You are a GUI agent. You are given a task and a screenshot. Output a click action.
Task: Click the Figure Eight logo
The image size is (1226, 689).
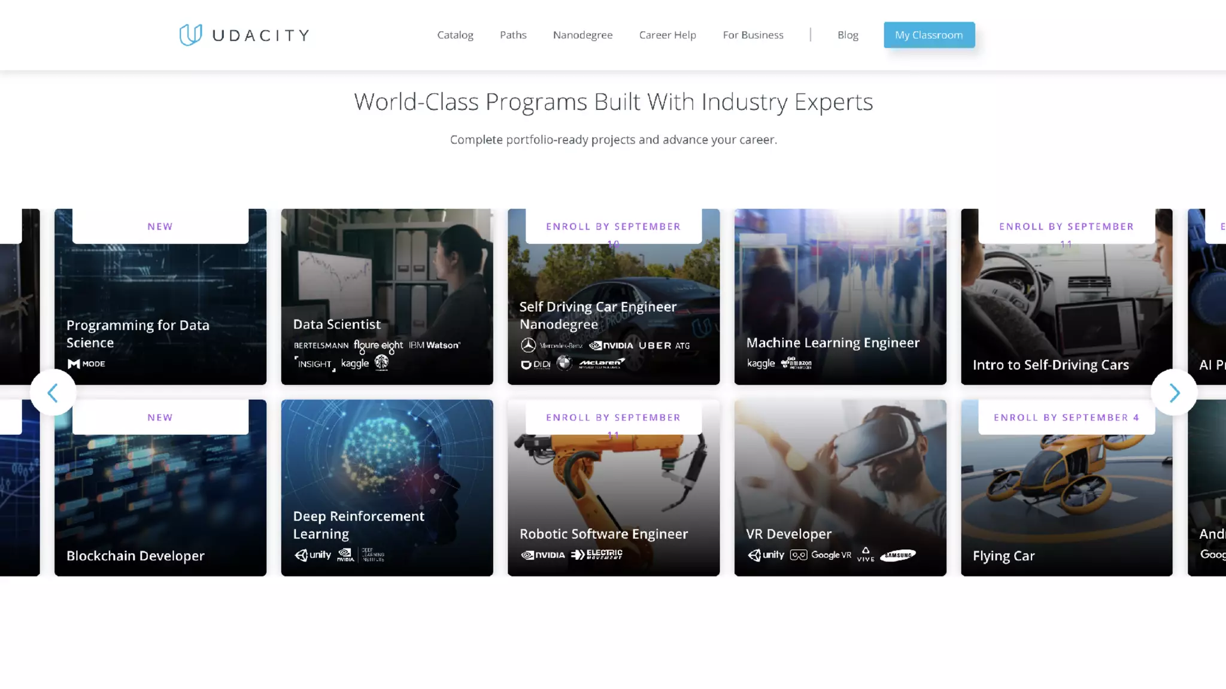(378, 346)
